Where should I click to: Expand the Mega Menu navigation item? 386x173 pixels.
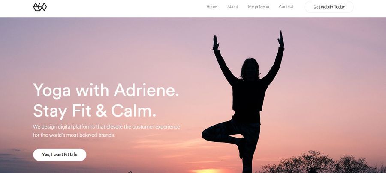click(259, 7)
